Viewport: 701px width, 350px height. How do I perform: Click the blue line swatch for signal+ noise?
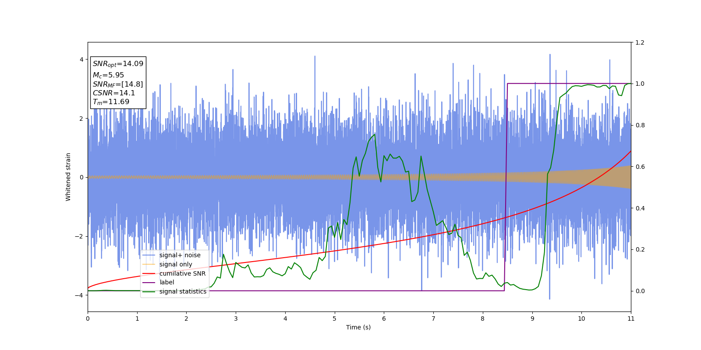(x=149, y=255)
